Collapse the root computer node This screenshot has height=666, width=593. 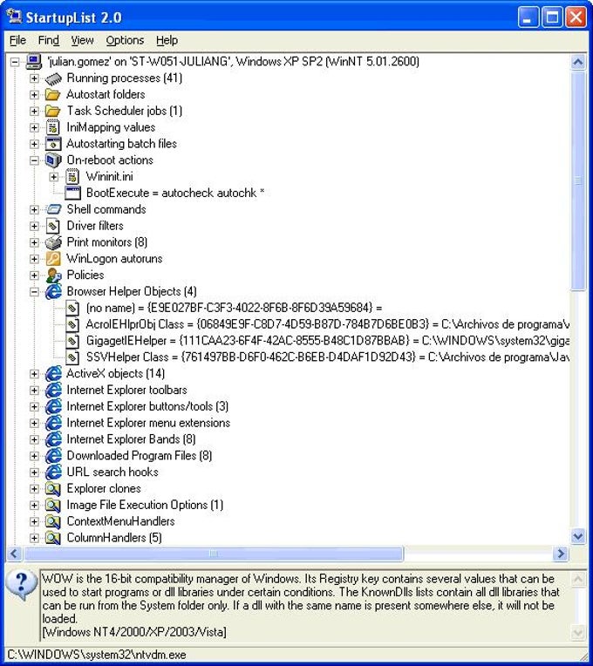point(15,62)
